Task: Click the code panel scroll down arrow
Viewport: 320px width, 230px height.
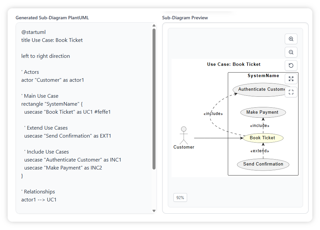Action: click(154, 211)
